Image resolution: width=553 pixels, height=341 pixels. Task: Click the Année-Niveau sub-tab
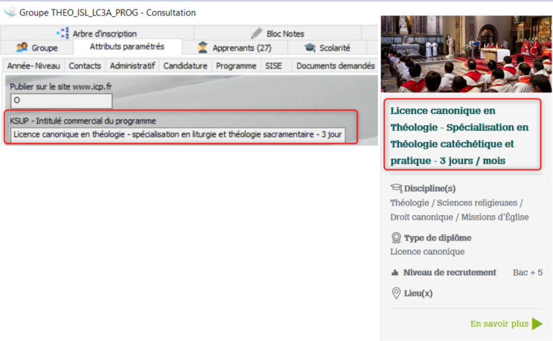[33, 66]
